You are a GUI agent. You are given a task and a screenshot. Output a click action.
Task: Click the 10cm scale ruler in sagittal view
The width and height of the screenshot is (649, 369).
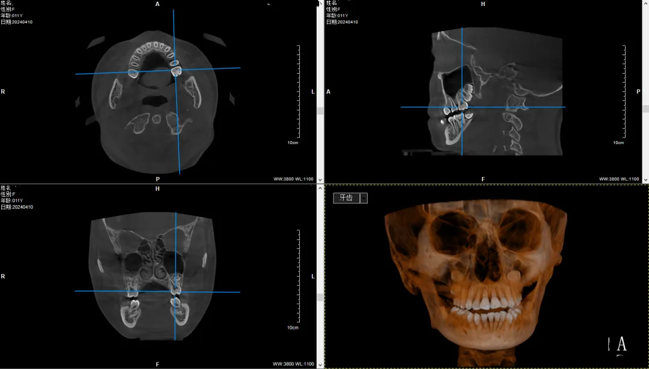pyautogui.click(x=623, y=92)
